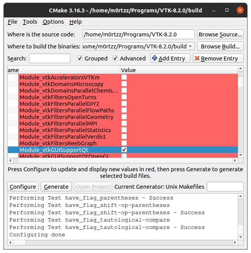
Task: Uncheck Module_vtkGUISupportQt checkbox
Action: 124,150
